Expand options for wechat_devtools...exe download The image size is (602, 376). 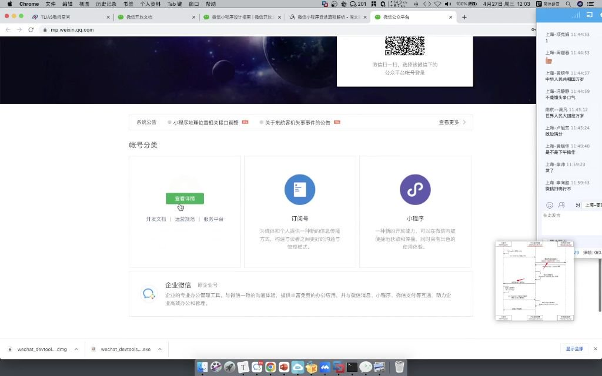[x=160, y=349]
